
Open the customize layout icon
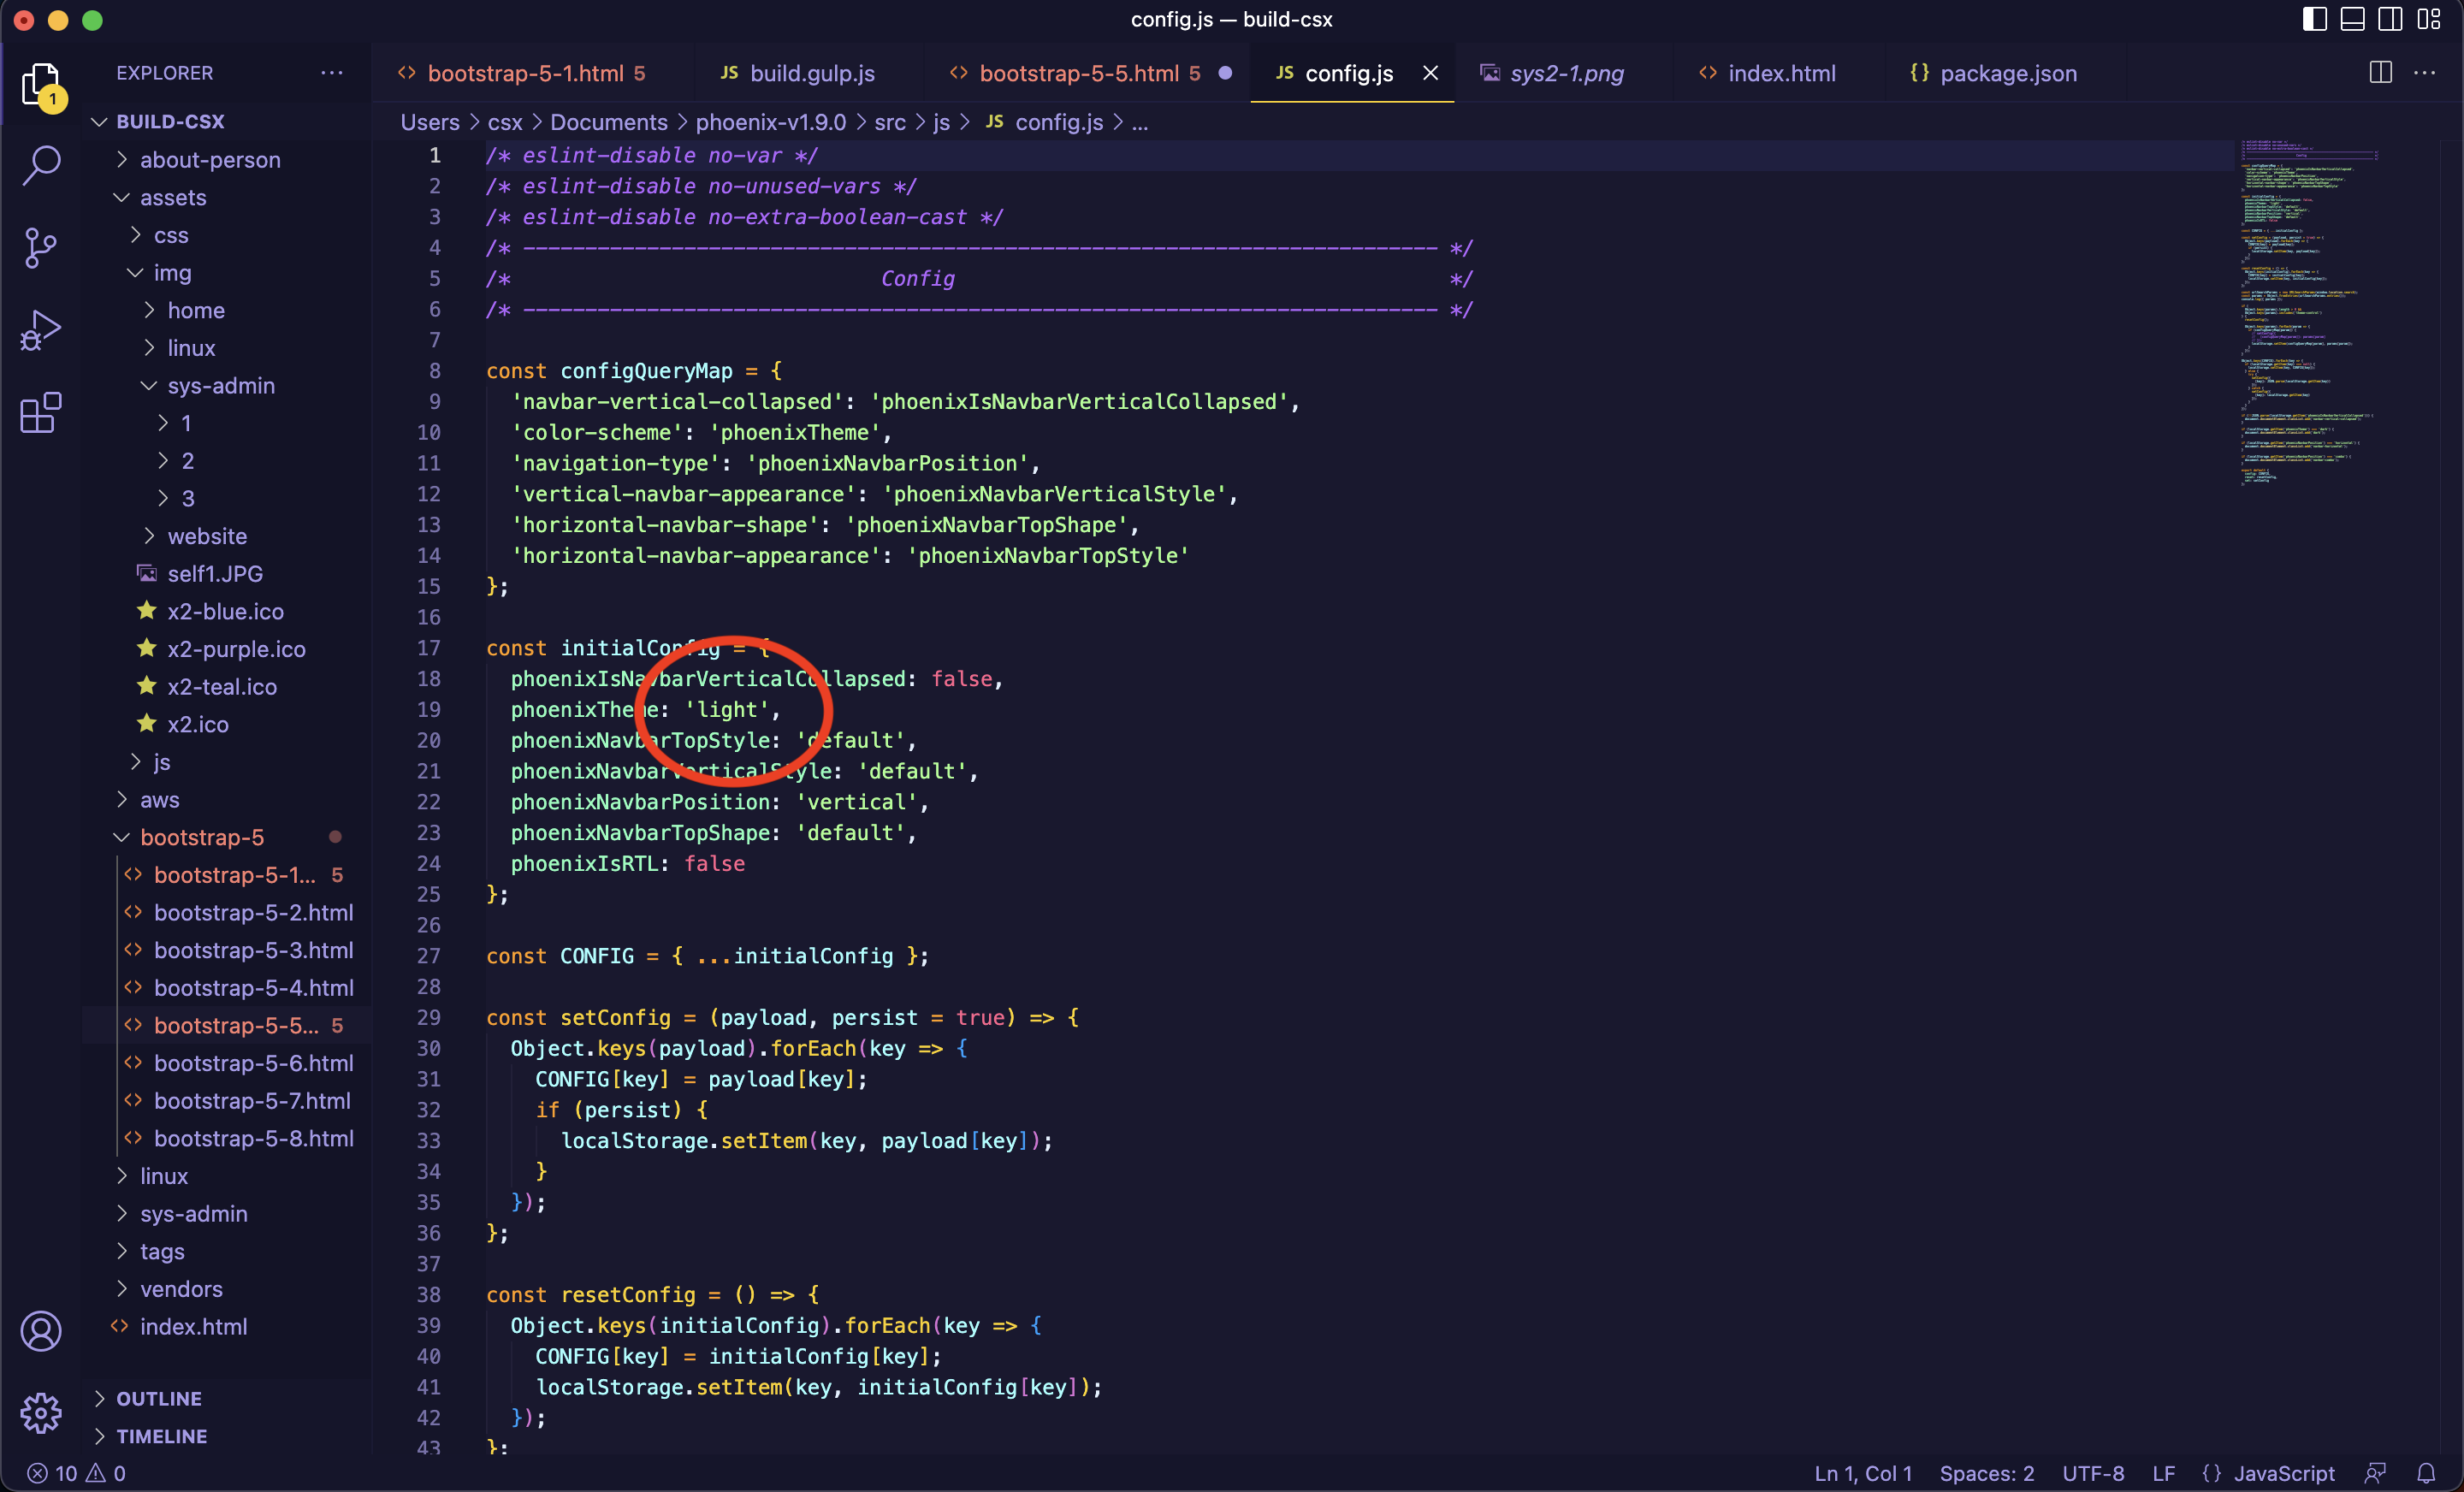click(2429, 19)
